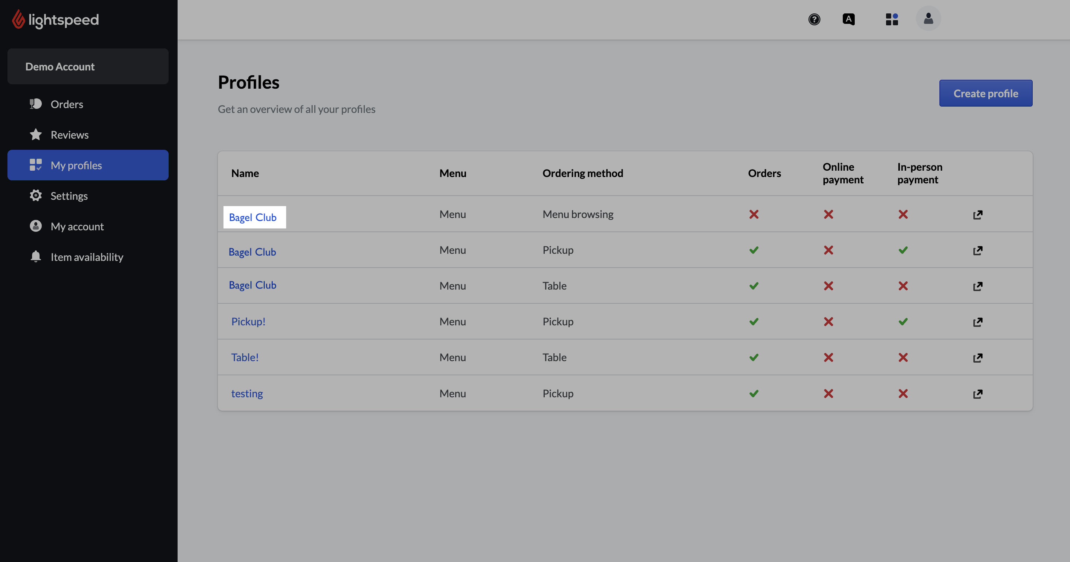The width and height of the screenshot is (1070, 562).
Task: Select Reviews in the sidebar menu
Action: [69, 135]
